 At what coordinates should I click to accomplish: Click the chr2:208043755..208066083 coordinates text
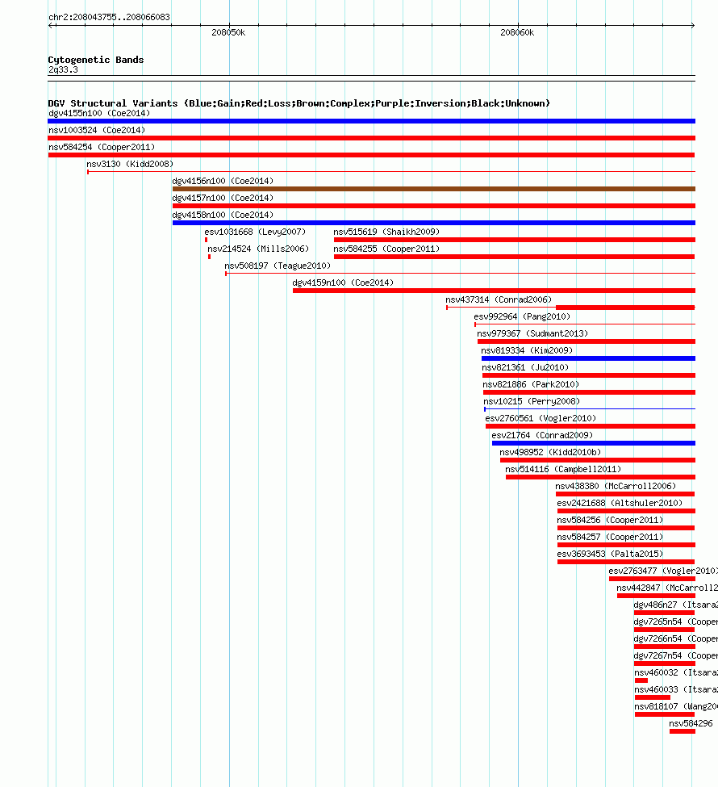pos(110,17)
